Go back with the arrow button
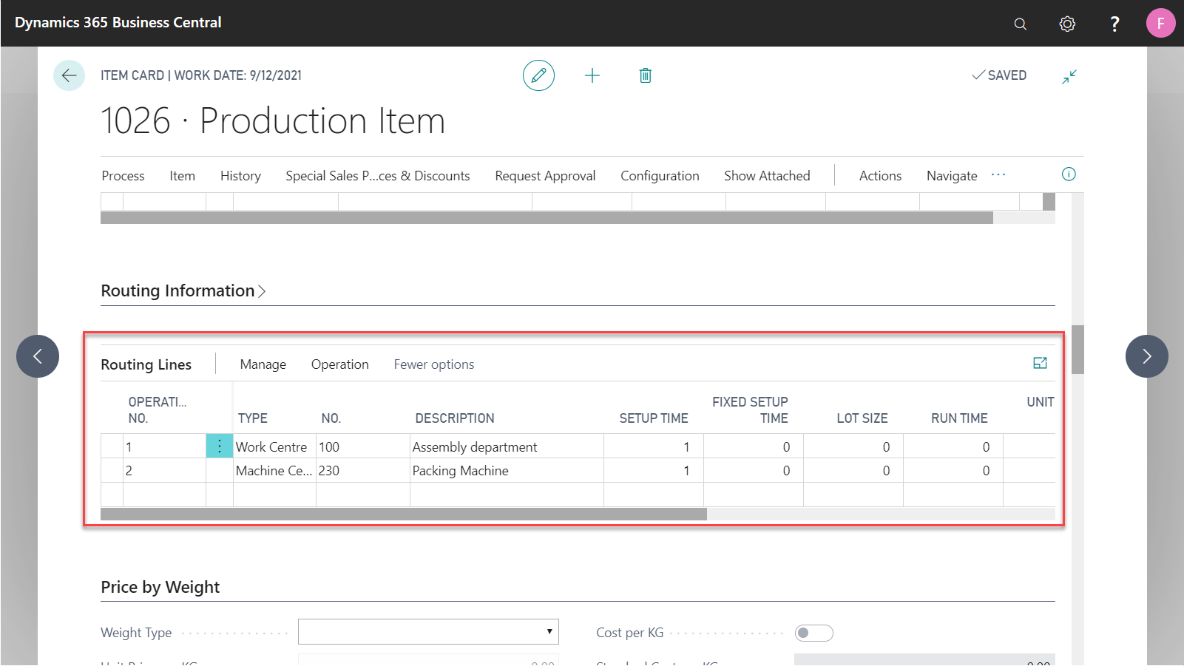The height and width of the screenshot is (666, 1184). click(69, 75)
